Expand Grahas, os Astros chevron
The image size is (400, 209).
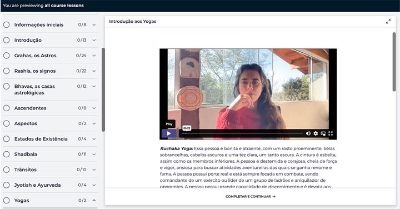tap(94, 56)
